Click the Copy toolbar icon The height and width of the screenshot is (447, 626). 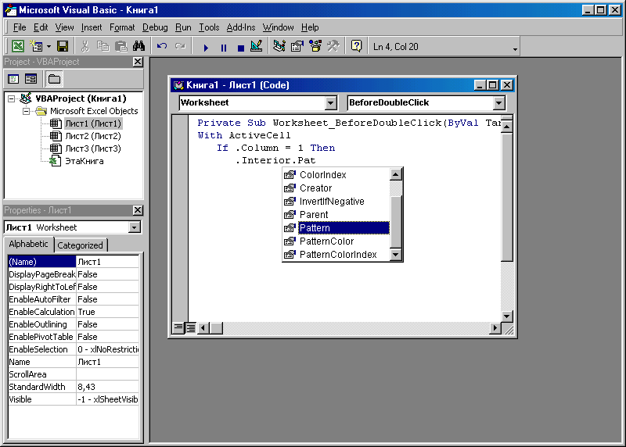(x=103, y=46)
